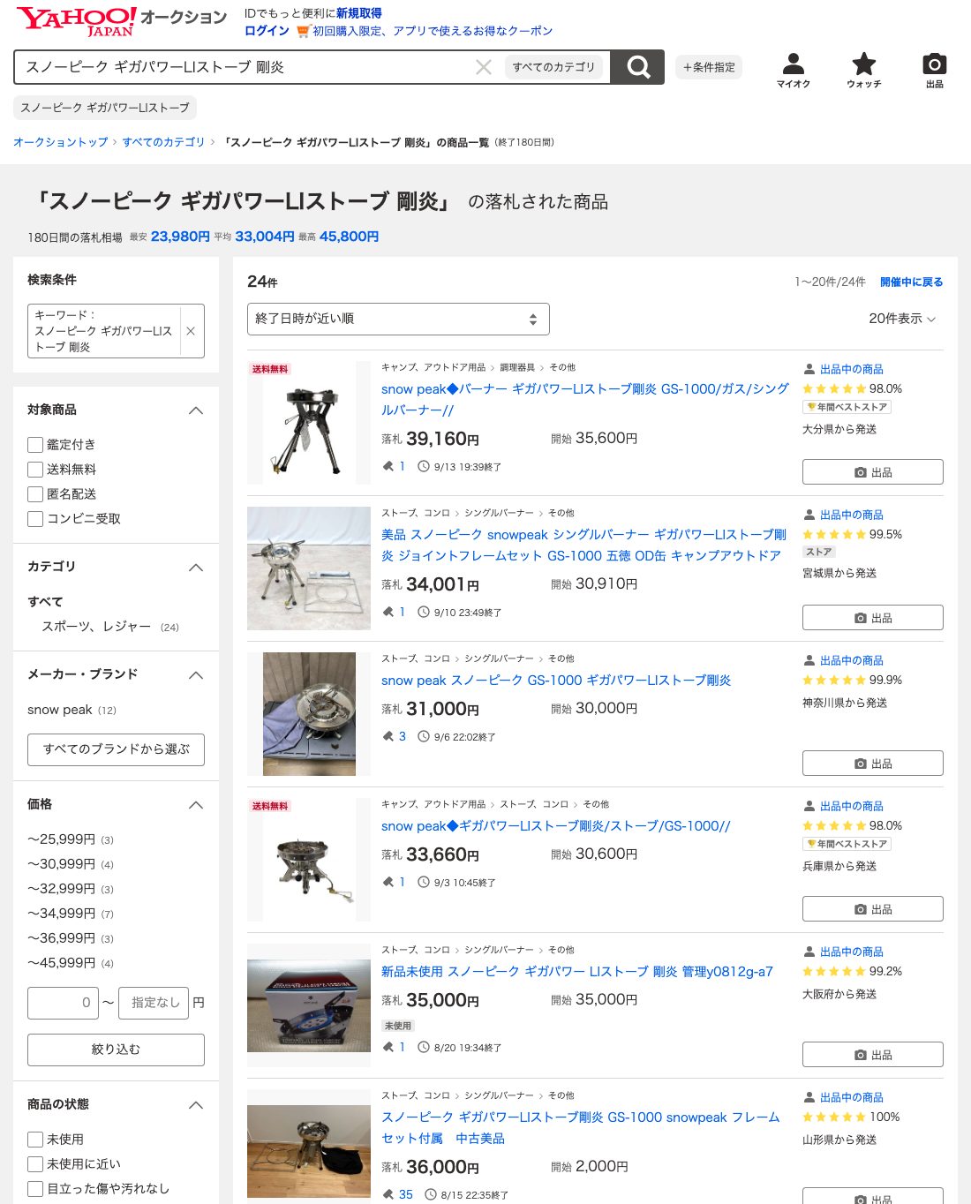Click the main search text field
971x1204 pixels.
tap(247, 67)
